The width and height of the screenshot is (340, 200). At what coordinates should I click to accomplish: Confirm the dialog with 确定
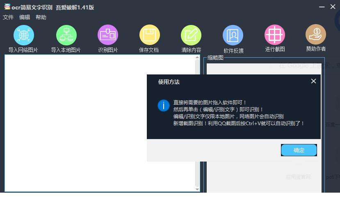(x=299, y=150)
